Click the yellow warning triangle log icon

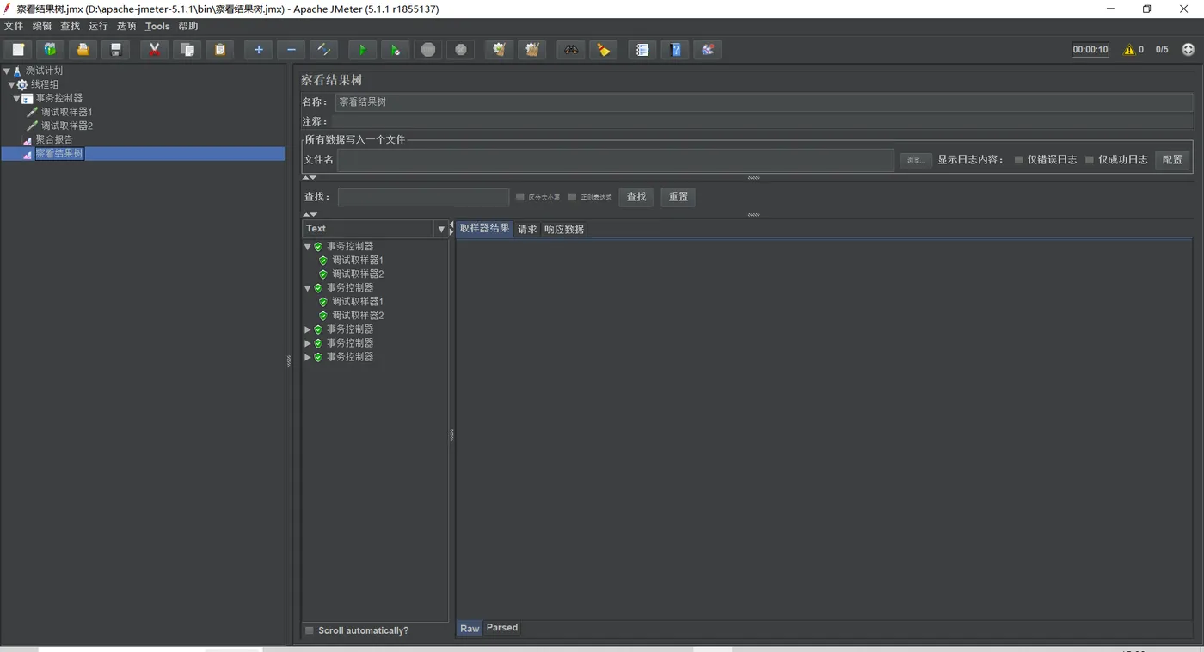pyautogui.click(x=1129, y=50)
